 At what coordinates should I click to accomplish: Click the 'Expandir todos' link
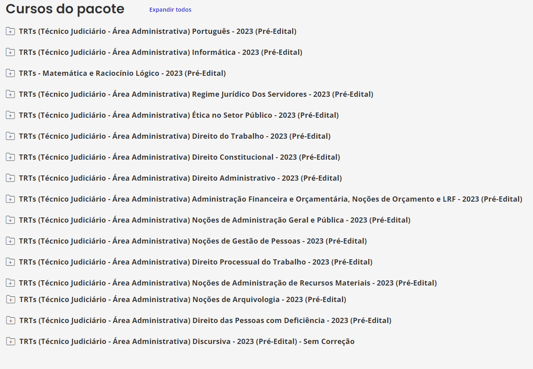[x=170, y=10]
